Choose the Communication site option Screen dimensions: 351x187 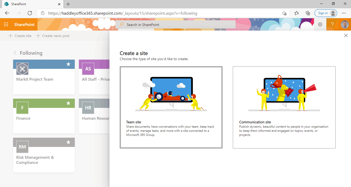tap(284, 107)
